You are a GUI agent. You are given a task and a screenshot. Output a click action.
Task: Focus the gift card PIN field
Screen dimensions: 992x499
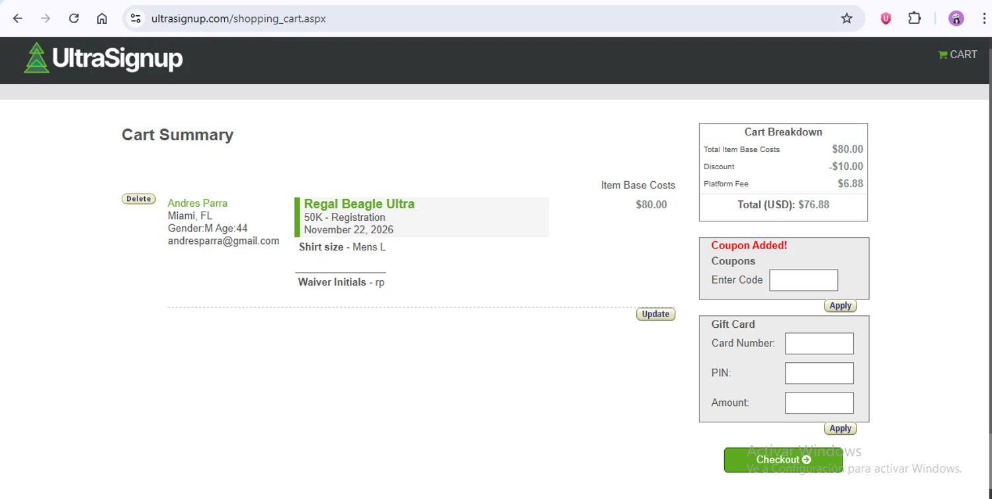819,373
